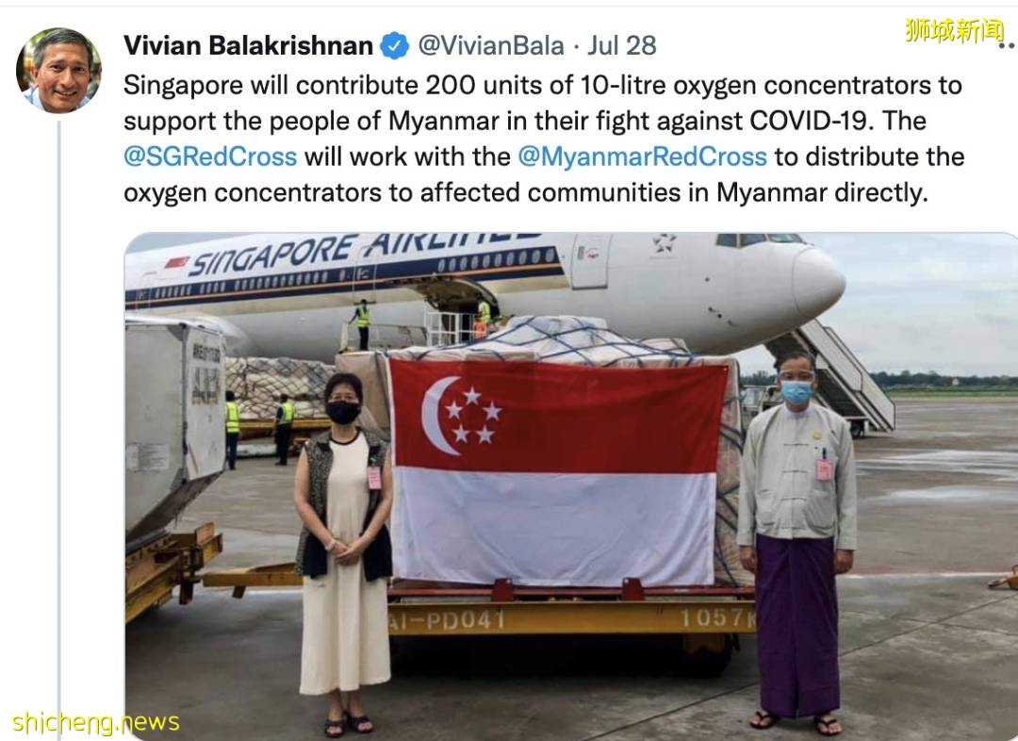Visit the @MyanmarRedCross mention

coord(642,156)
